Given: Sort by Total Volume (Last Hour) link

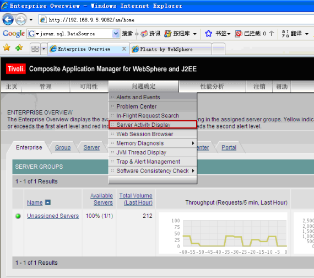Looking at the screenshot, I should (x=136, y=199).
